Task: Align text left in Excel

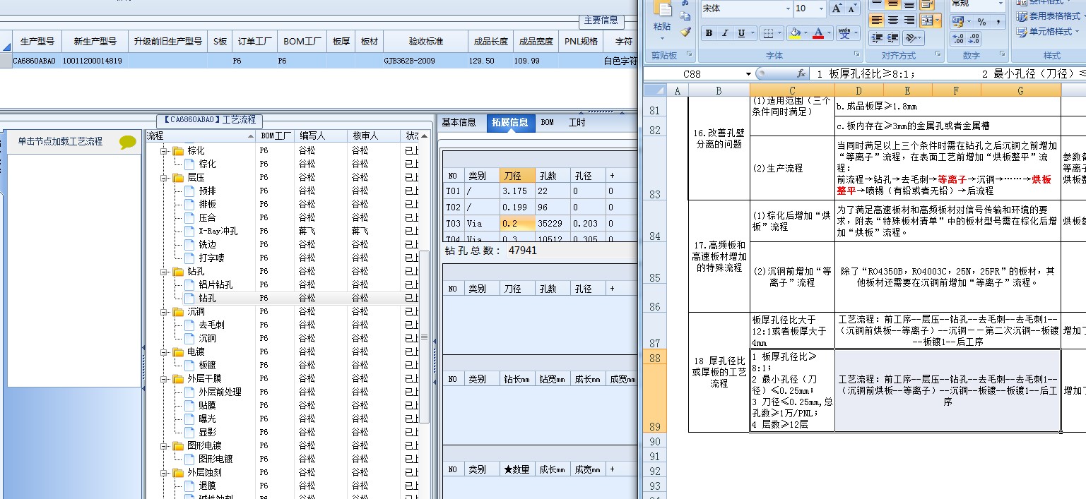Action: [x=877, y=20]
